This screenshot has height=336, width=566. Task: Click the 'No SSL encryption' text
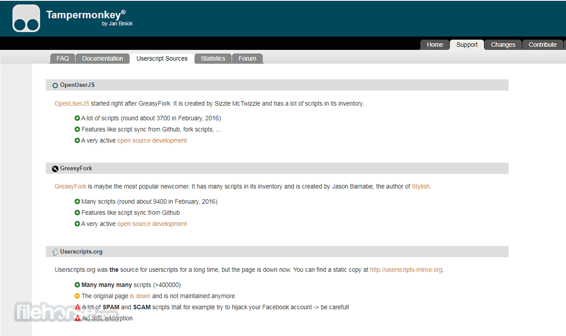click(x=108, y=319)
